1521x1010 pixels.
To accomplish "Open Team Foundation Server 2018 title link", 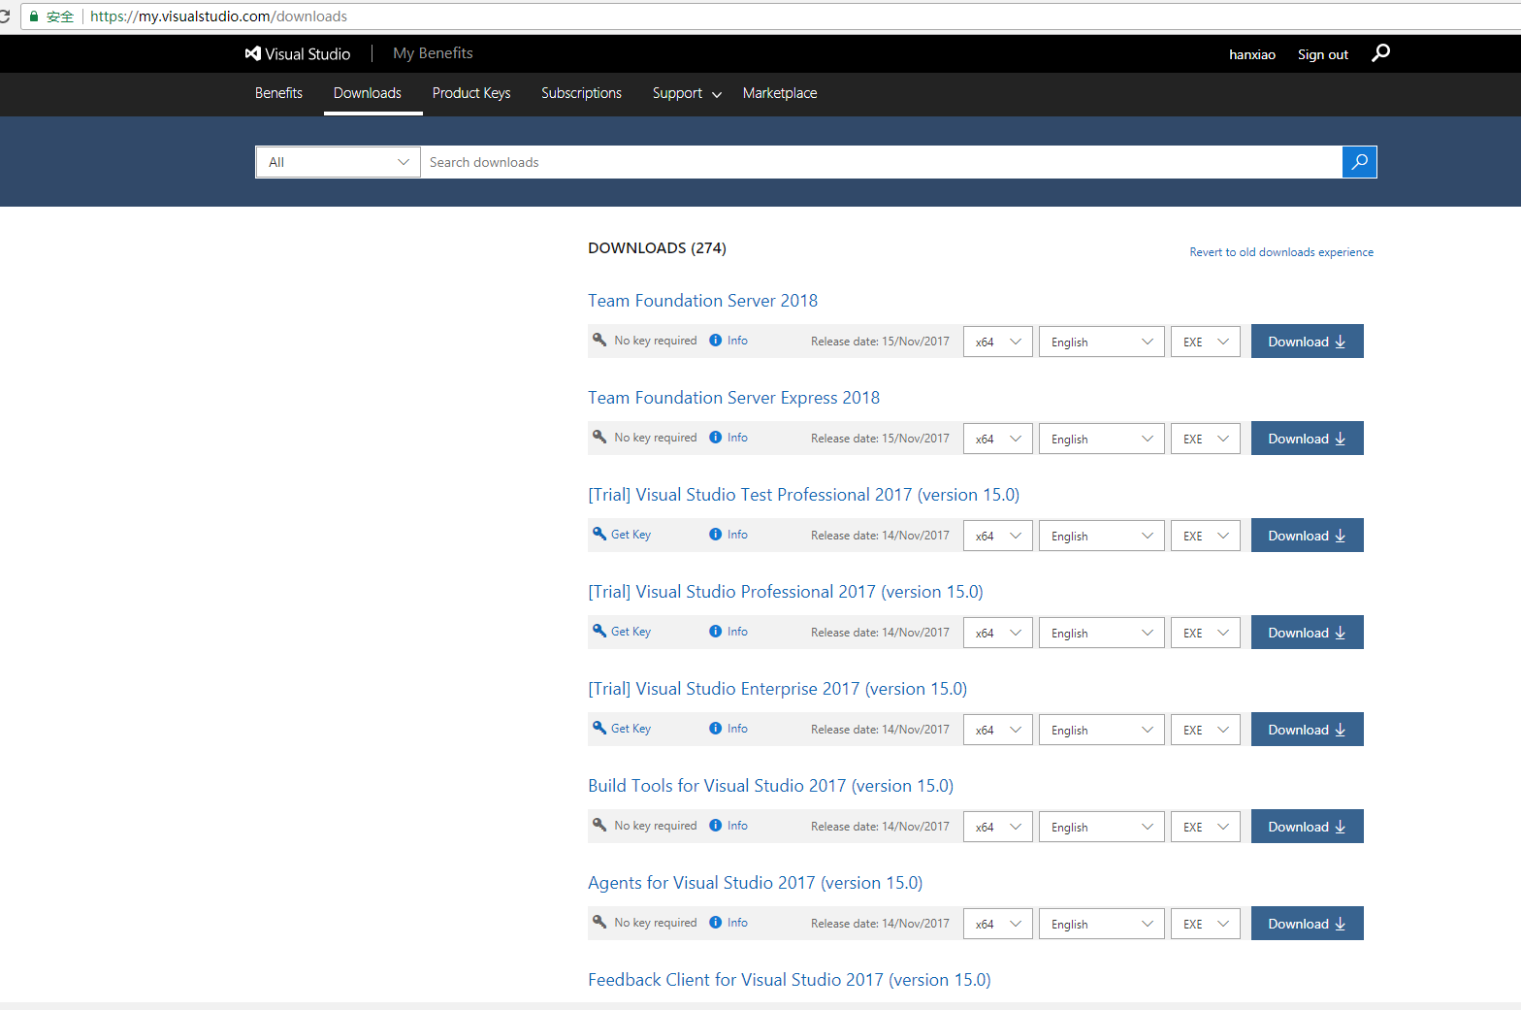I will (x=702, y=301).
